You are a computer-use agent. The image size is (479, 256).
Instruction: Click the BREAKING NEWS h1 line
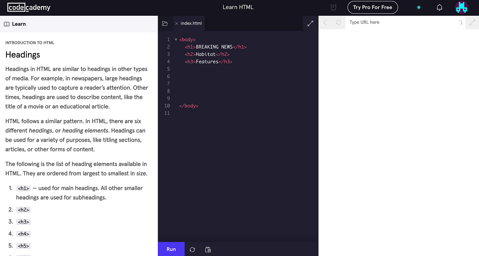tap(216, 47)
